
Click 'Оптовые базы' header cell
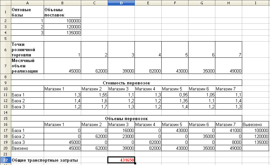click(x=27, y=12)
